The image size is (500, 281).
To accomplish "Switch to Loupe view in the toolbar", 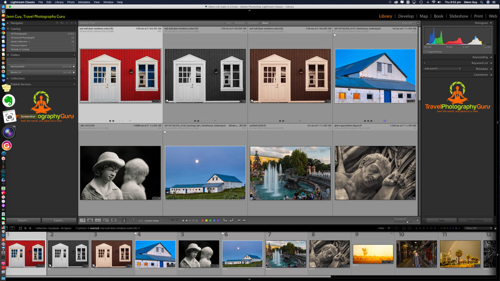I will (90, 220).
